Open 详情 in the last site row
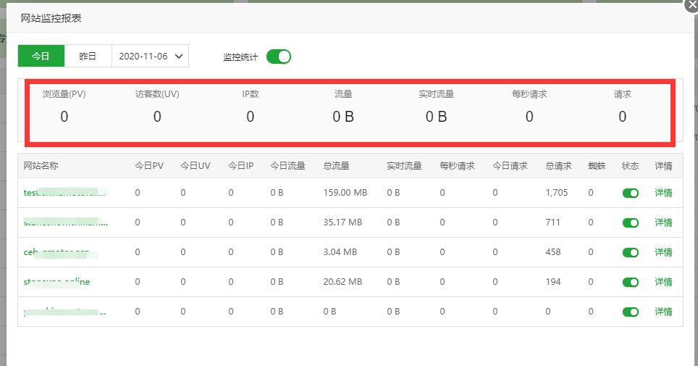The height and width of the screenshot is (366, 698). pos(663,312)
